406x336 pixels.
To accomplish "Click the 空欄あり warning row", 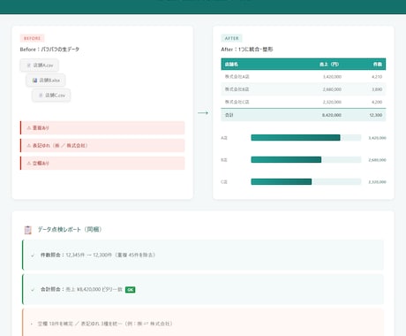I will 102,164.
